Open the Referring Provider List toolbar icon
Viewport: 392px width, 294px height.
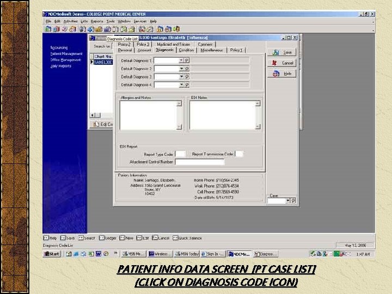124,29
